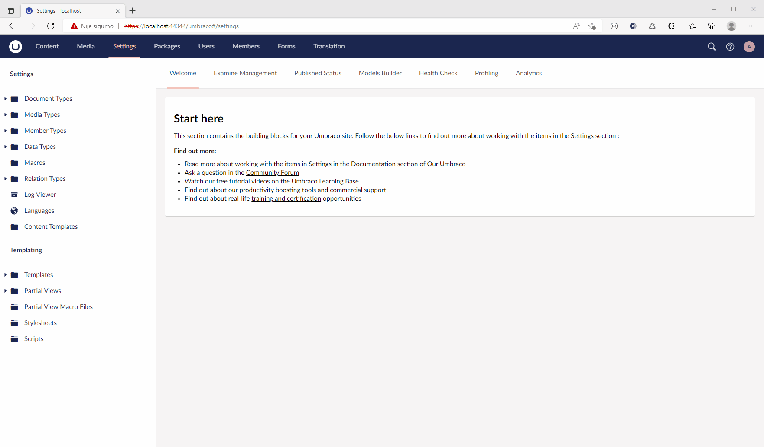
Task: Click the browser read aloud icon
Action: (576, 26)
